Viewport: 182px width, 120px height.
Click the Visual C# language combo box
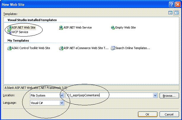[47, 103]
